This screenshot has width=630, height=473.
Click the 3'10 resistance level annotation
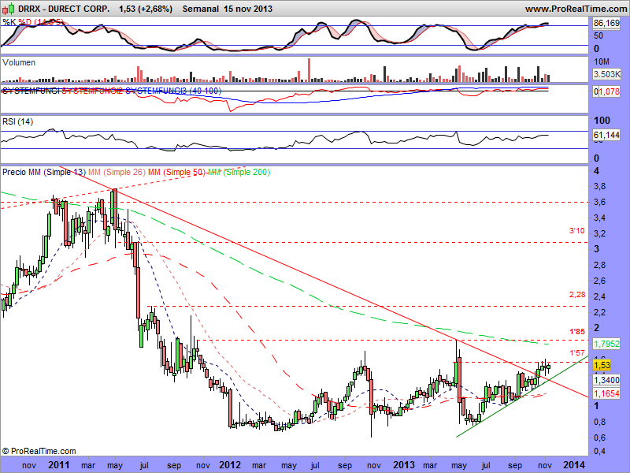[577, 231]
